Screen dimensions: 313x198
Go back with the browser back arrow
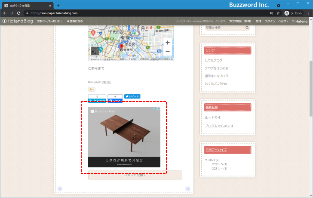[5, 13]
